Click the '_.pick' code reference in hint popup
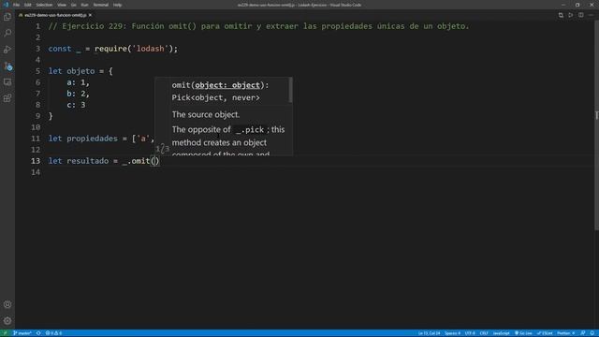Screen dimensions: 599x337 pyautogui.click(x=250, y=129)
